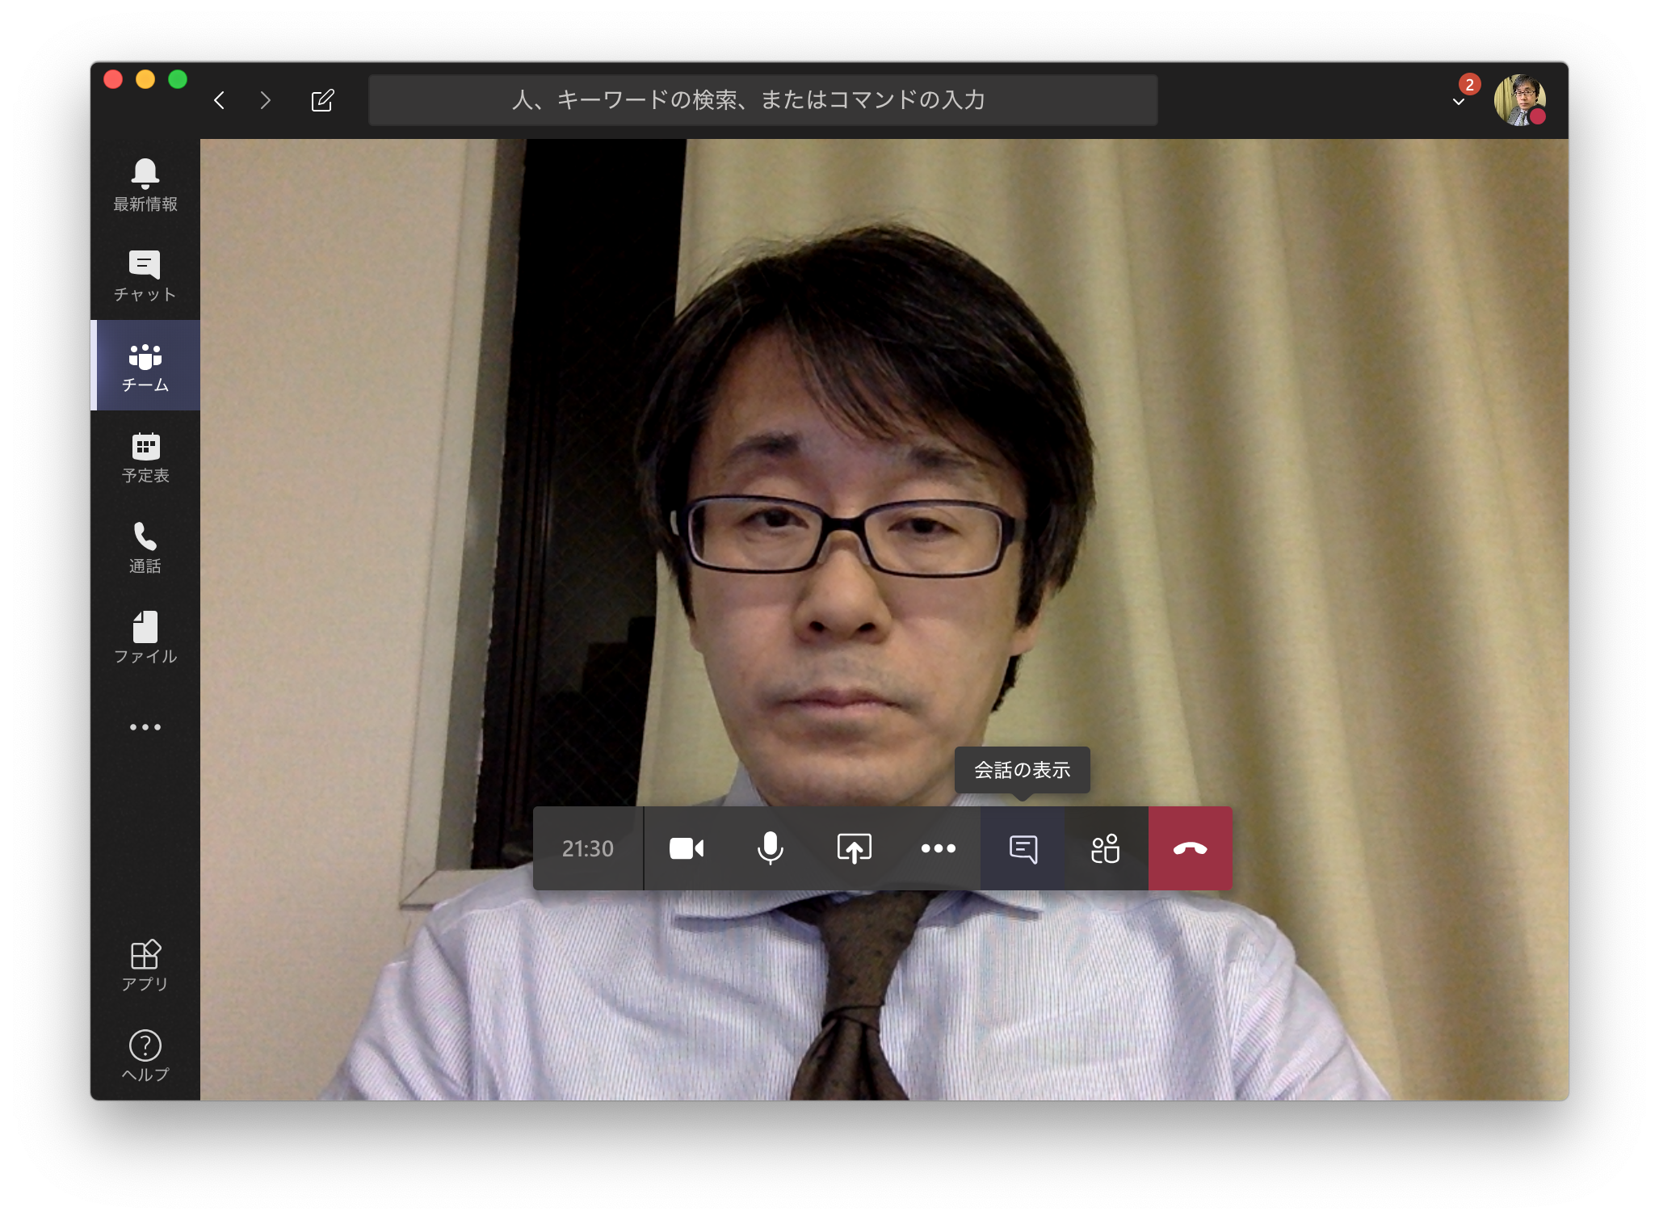The width and height of the screenshot is (1659, 1220).
Task: Go back with the left arrow
Action: (219, 100)
